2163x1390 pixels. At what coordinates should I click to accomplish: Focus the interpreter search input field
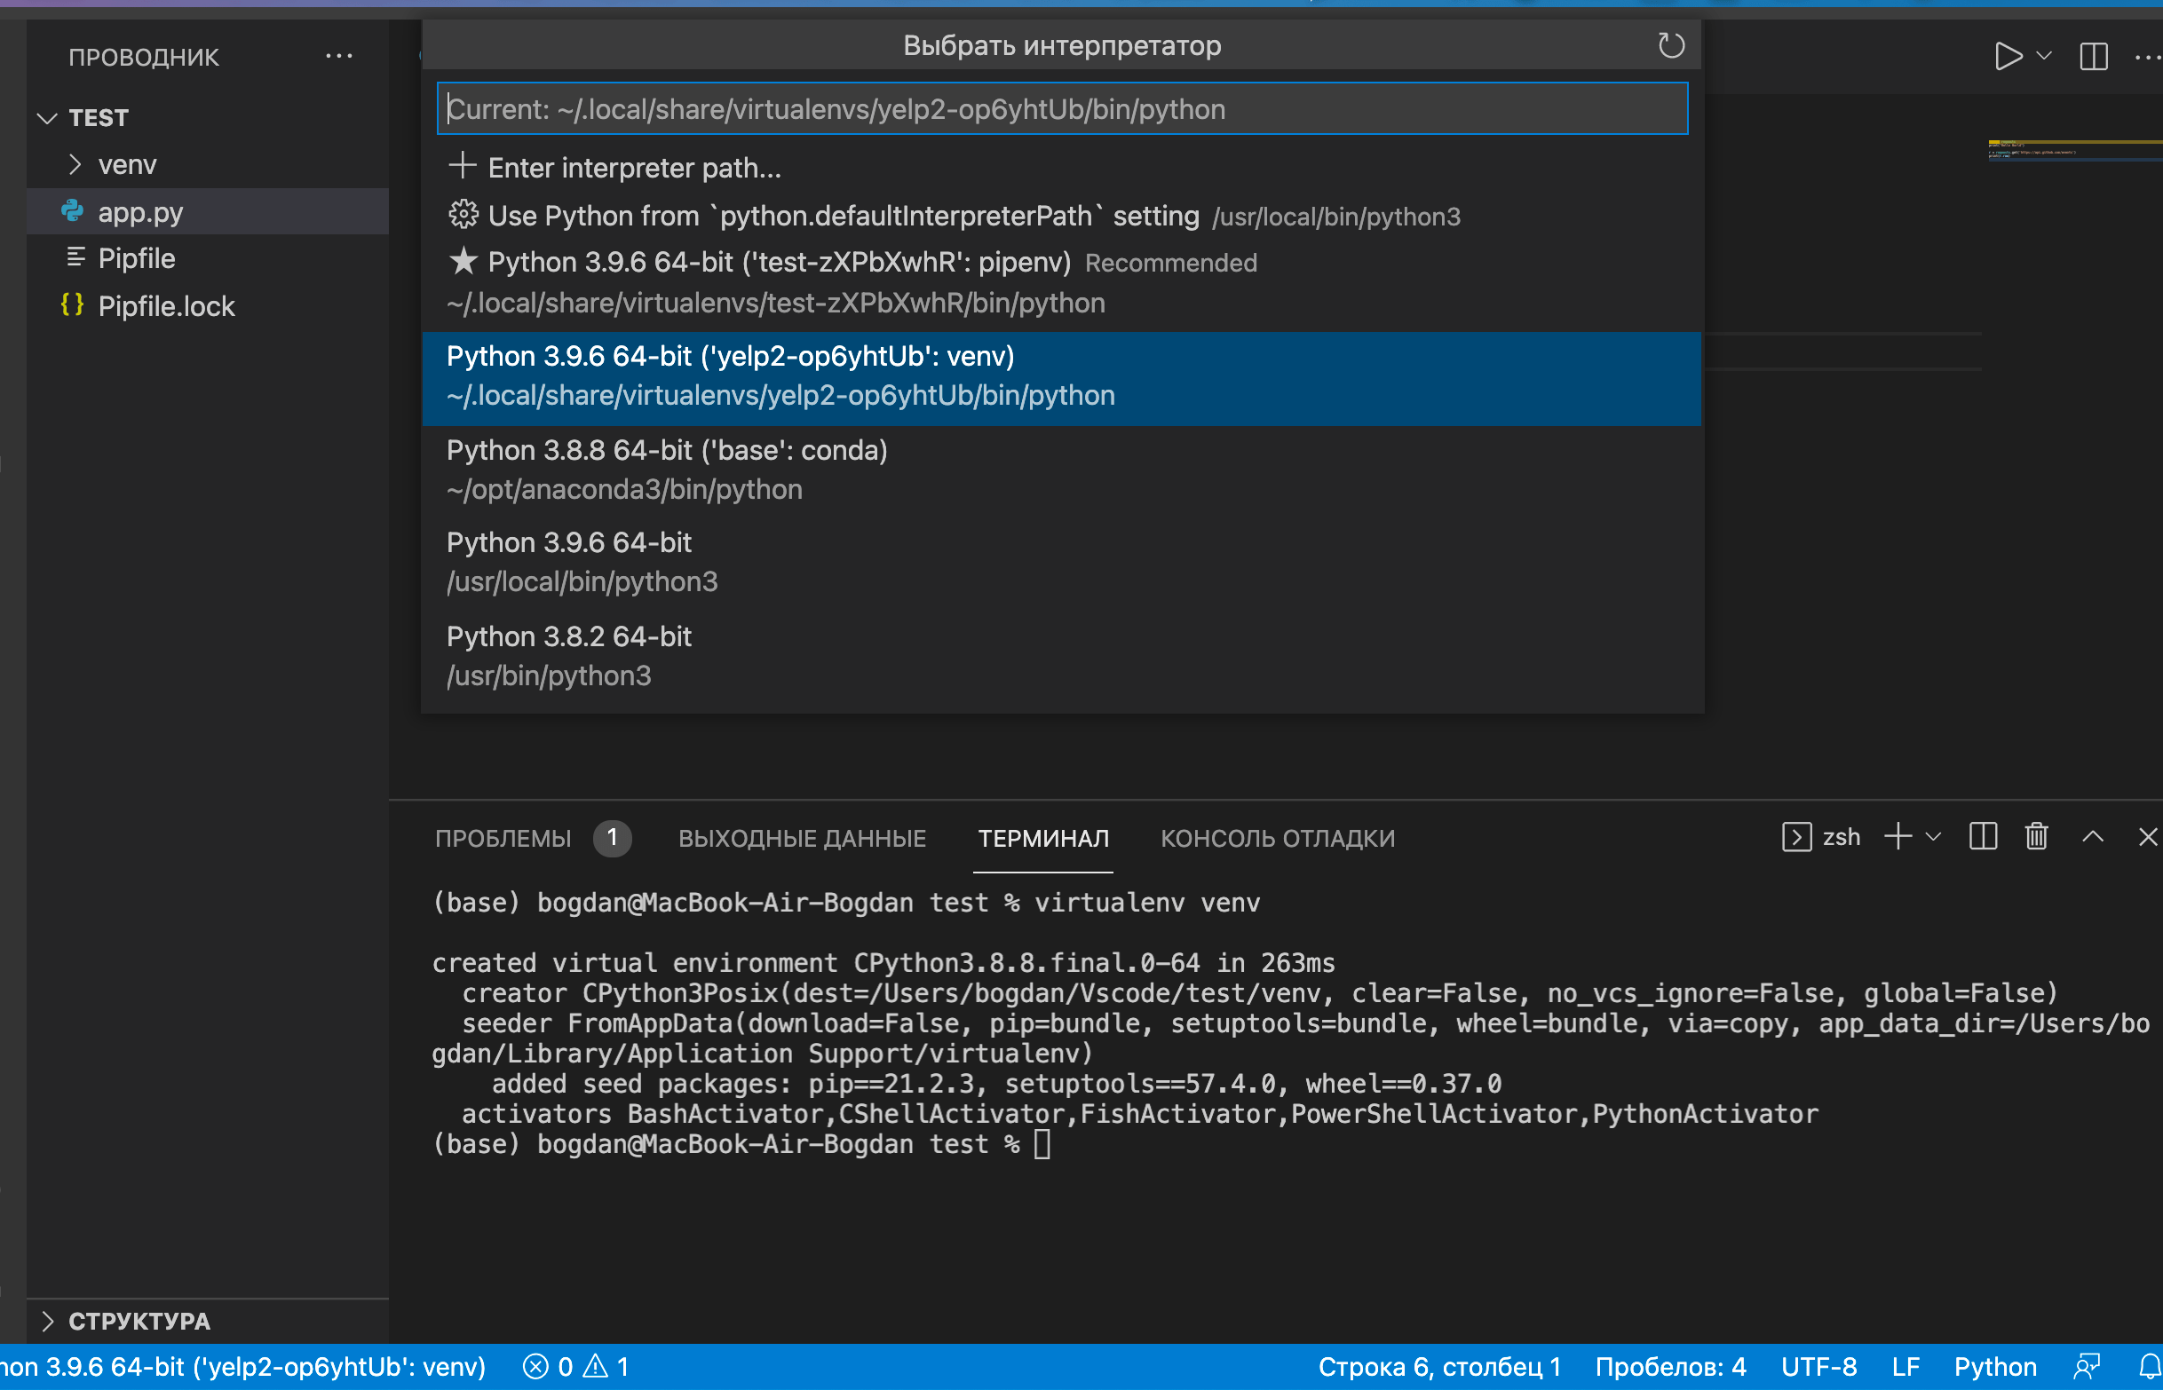coord(1062,109)
